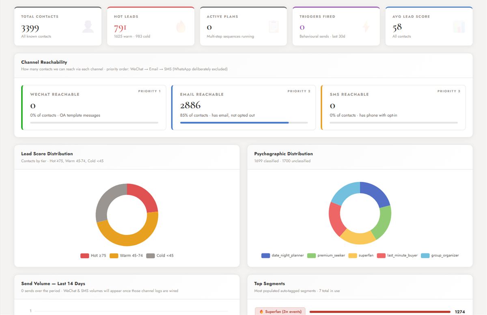Toggle the Cold <45 legend entry
This screenshot has height=315, width=487.
click(x=160, y=256)
